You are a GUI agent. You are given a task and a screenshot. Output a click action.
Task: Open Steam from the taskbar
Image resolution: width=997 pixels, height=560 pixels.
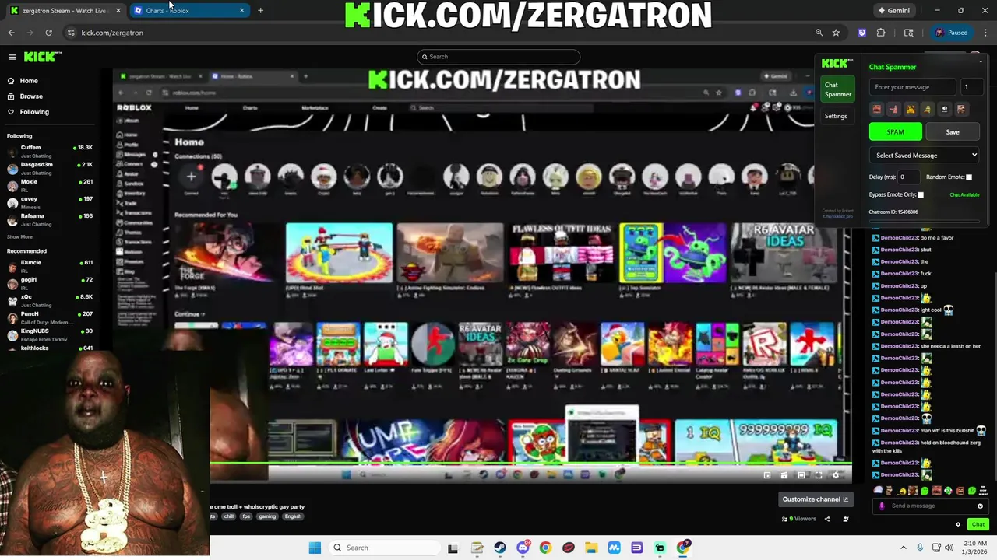499,548
